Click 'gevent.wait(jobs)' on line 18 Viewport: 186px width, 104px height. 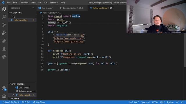[59, 70]
